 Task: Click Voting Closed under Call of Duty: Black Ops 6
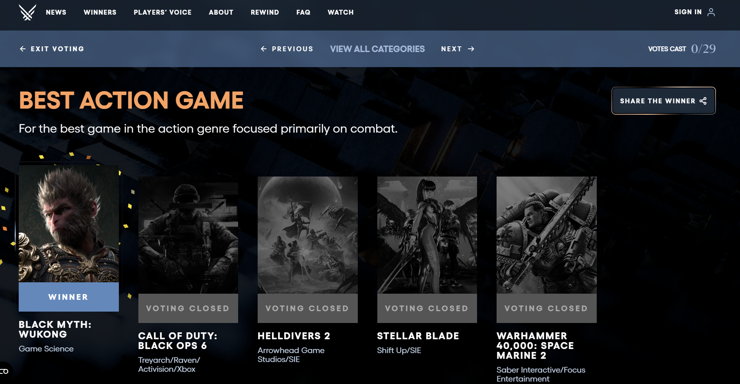tap(188, 308)
